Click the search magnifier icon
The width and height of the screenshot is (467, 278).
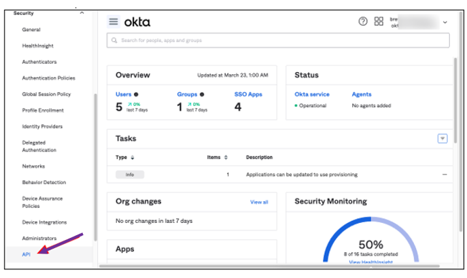(x=114, y=40)
